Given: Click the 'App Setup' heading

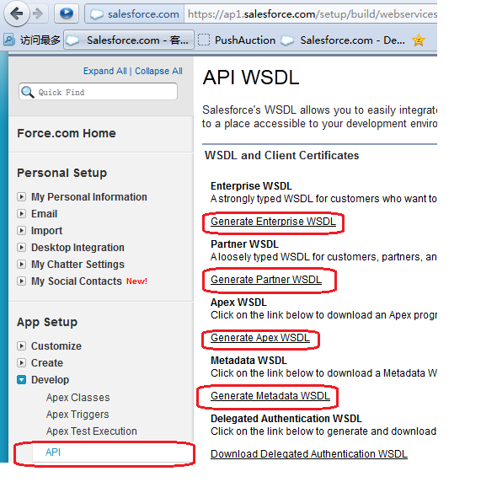Looking at the screenshot, I should tap(47, 322).
